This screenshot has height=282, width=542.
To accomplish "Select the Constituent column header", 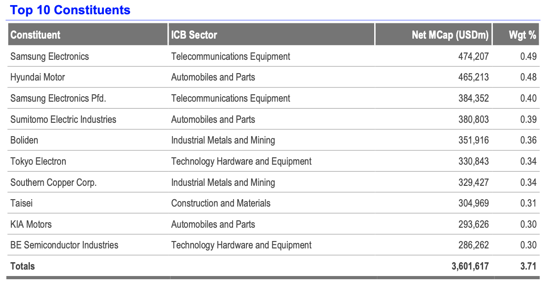I will pos(35,35).
